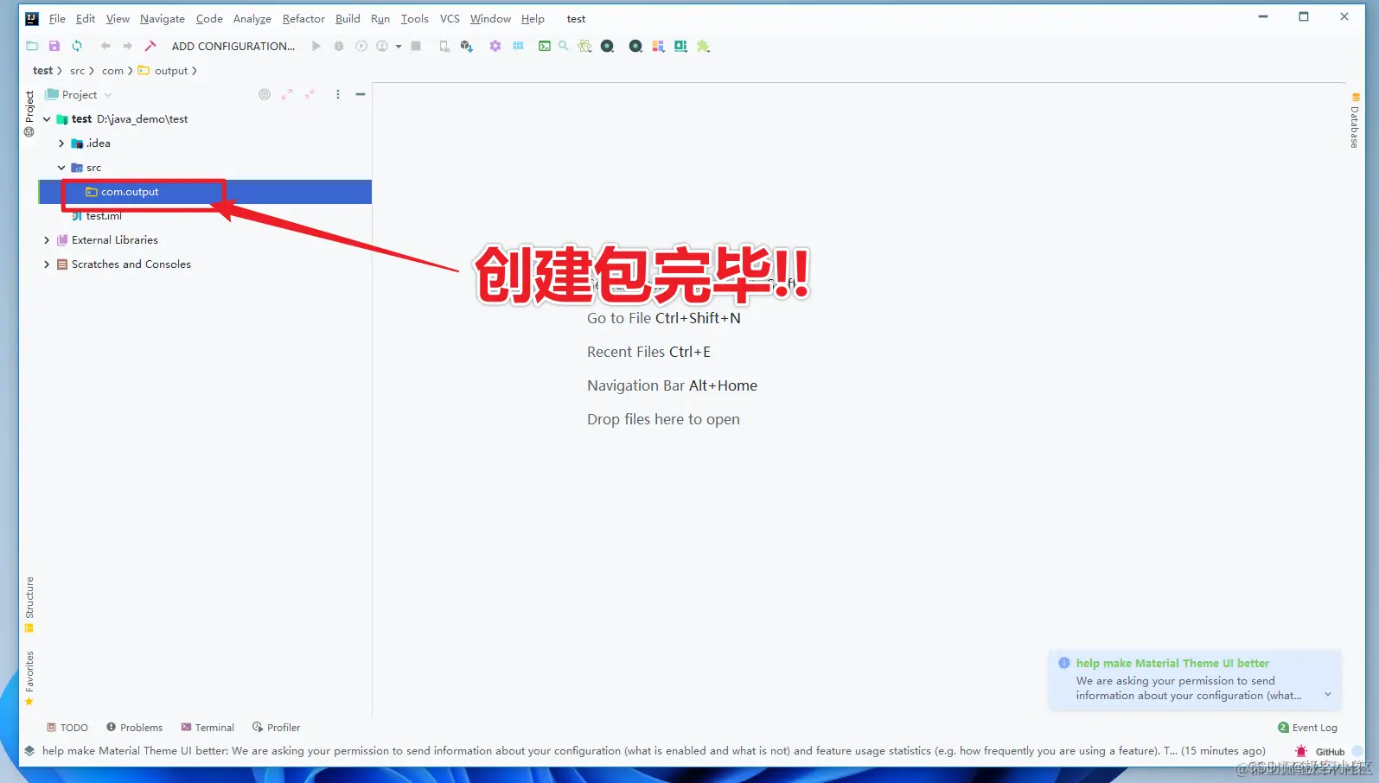Viewport: 1379px width, 783px height.
Task: Click the green Run play icon
Action: point(316,46)
